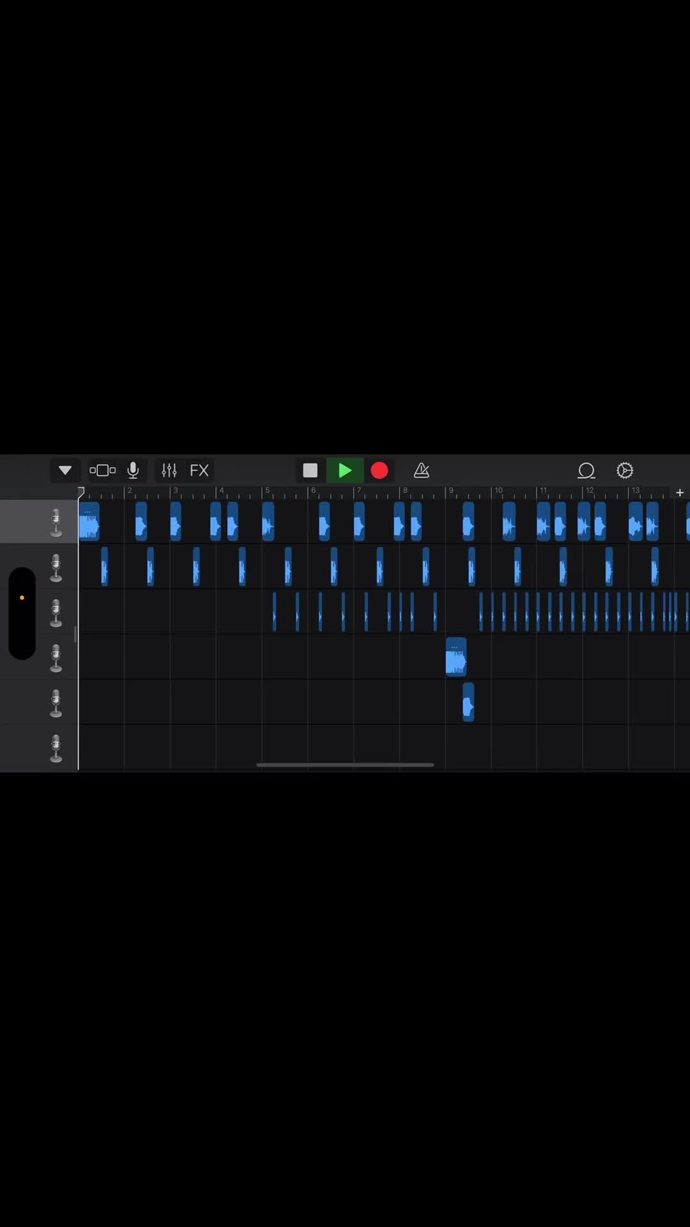Open the navigation dropdown triangle in toolbar

pos(65,470)
